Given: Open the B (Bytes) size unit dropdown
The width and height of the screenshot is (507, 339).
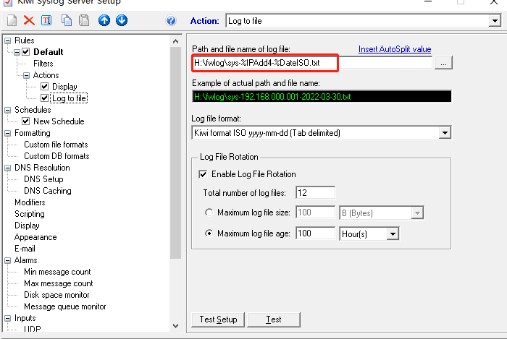Looking at the screenshot, I should click(x=417, y=213).
